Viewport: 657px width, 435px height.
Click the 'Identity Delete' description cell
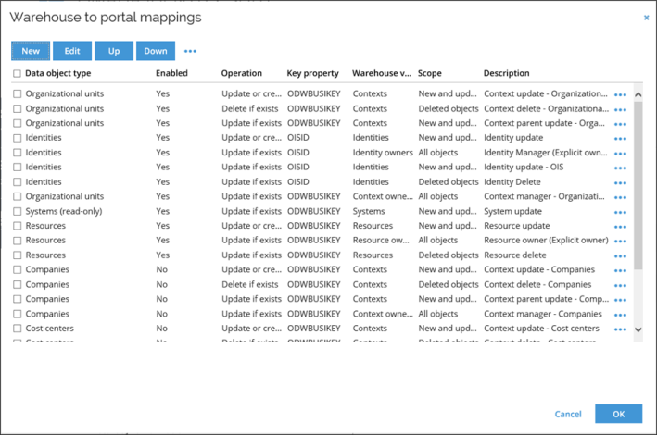(512, 181)
